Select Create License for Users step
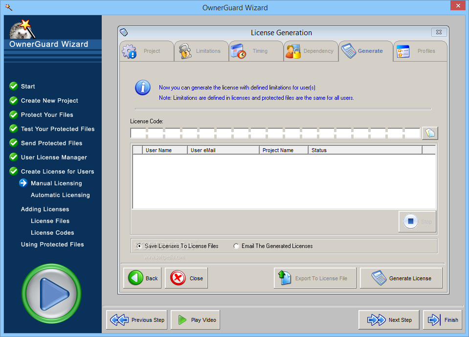 [x=57, y=172]
